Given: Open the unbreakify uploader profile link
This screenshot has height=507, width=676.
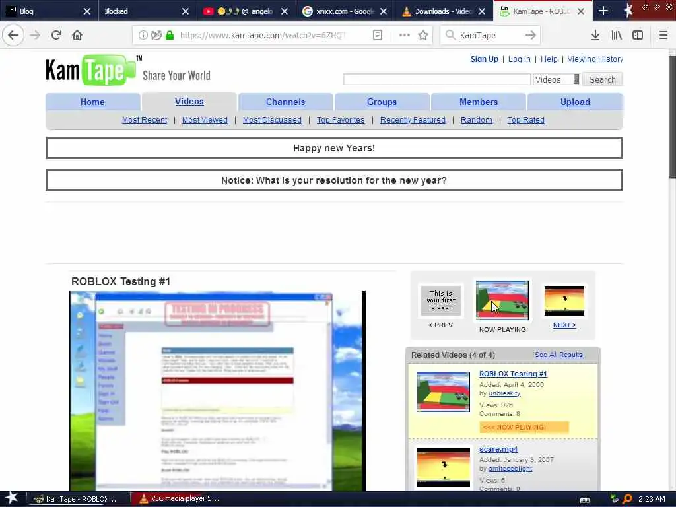Looking at the screenshot, I should point(504,393).
